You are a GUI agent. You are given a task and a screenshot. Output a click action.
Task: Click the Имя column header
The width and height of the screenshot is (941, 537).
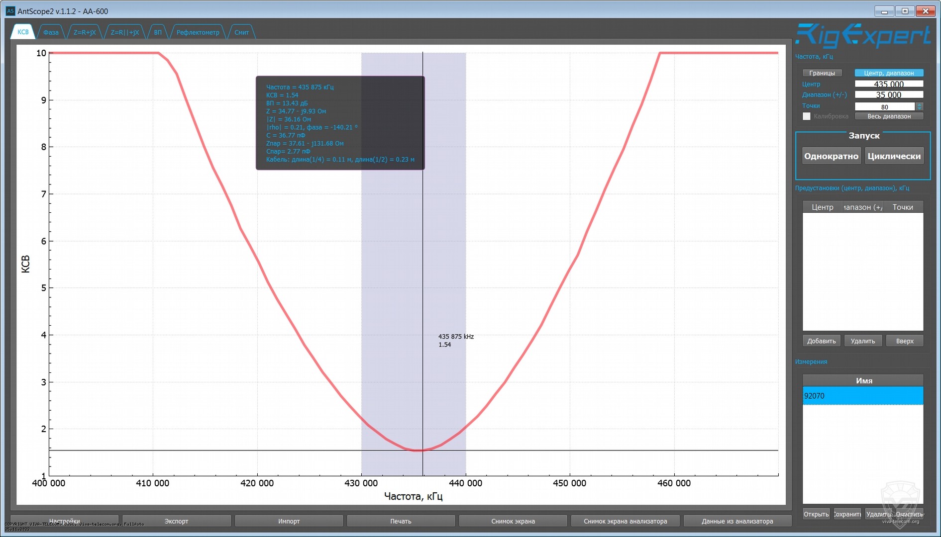[x=863, y=380]
